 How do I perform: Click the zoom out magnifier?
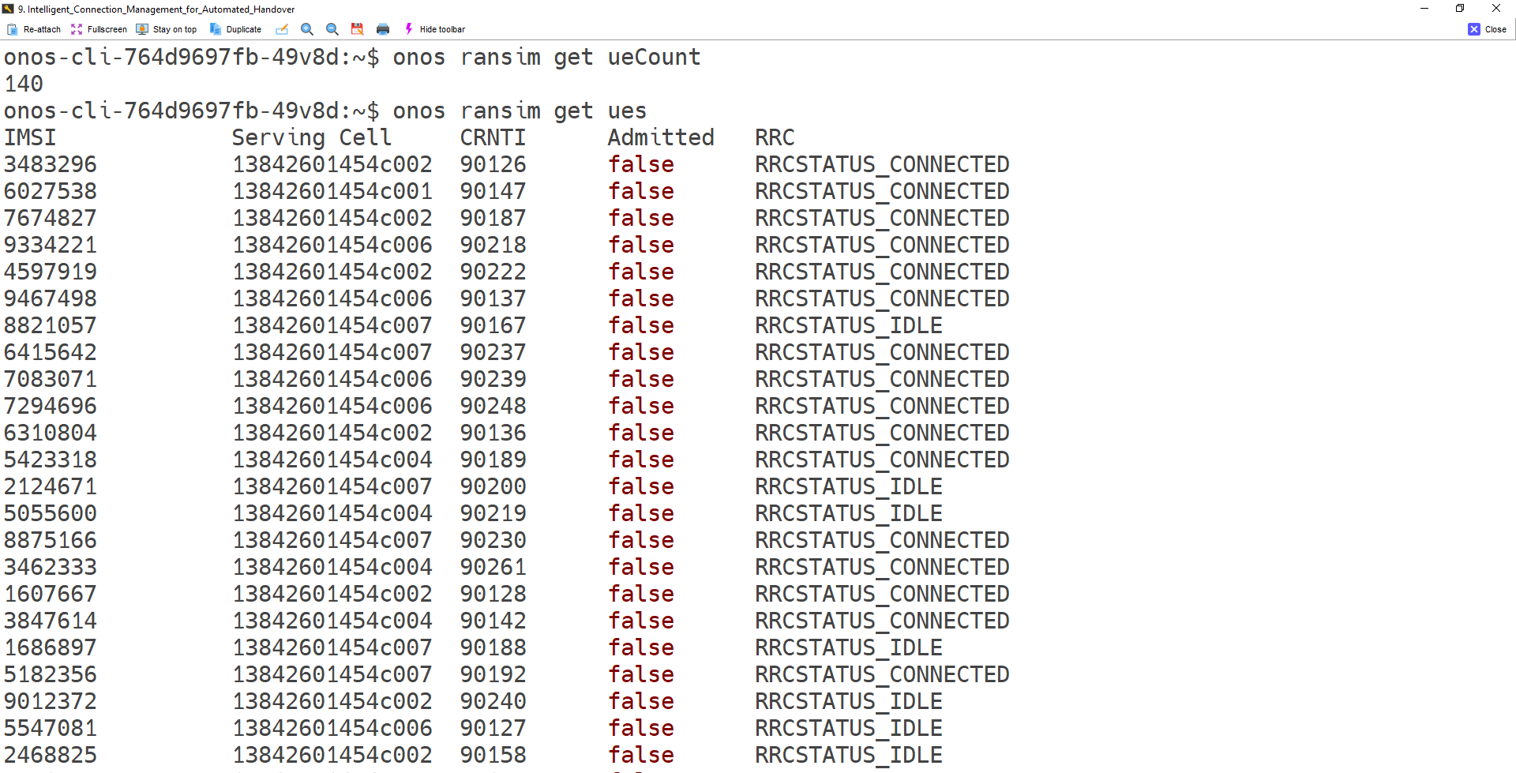coord(332,29)
